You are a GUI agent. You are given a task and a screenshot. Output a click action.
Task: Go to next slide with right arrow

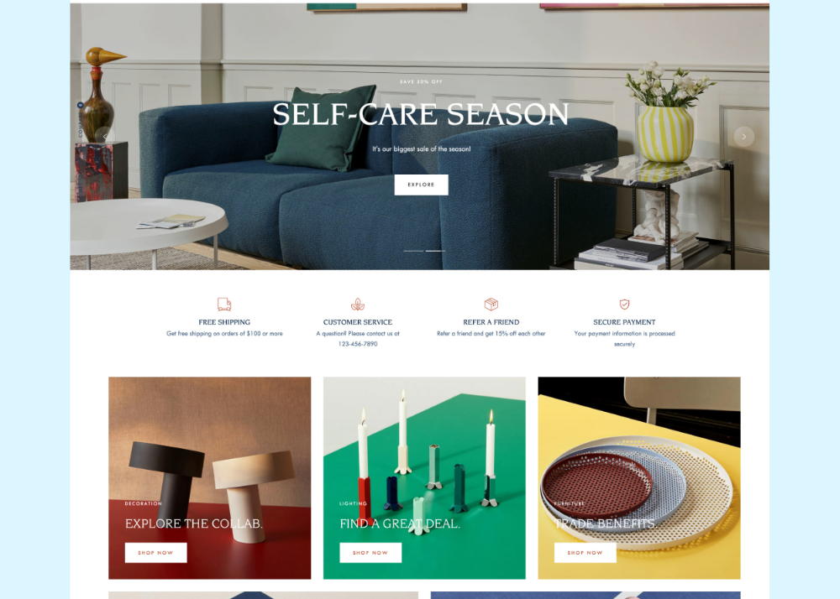743,137
